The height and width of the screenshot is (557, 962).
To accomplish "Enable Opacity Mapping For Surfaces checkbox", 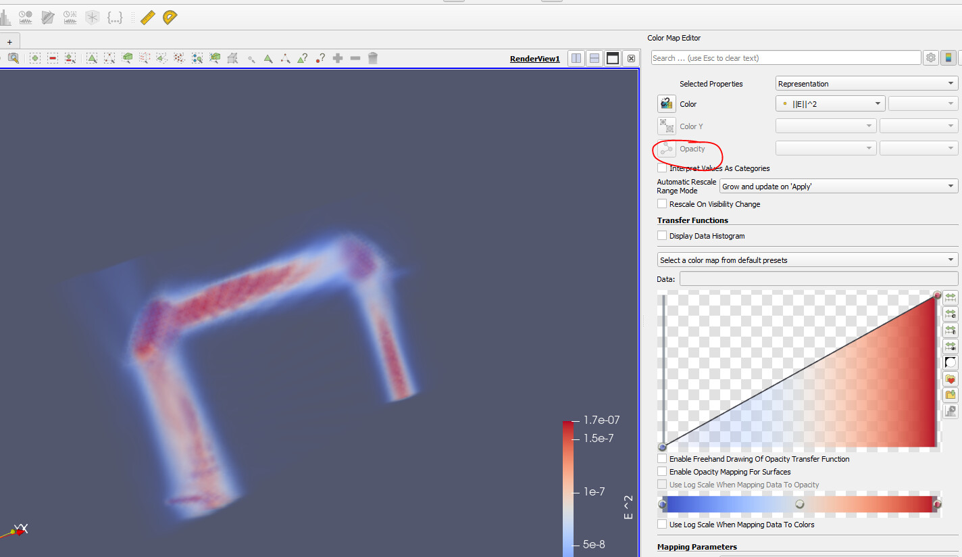I will (x=662, y=472).
